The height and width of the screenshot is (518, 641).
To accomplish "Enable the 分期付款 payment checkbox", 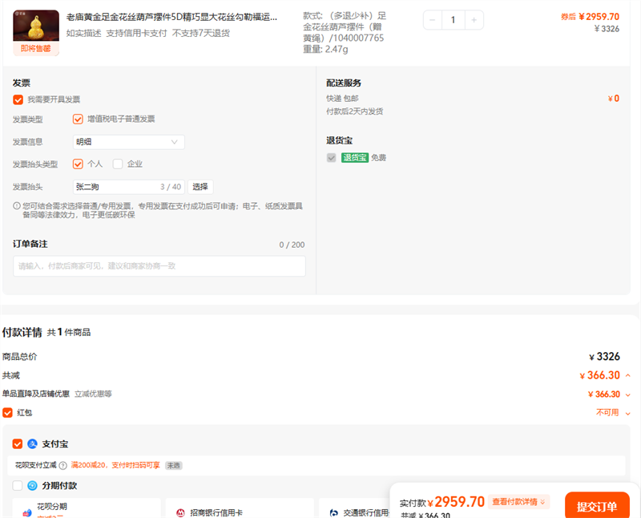I will click(18, 486).
